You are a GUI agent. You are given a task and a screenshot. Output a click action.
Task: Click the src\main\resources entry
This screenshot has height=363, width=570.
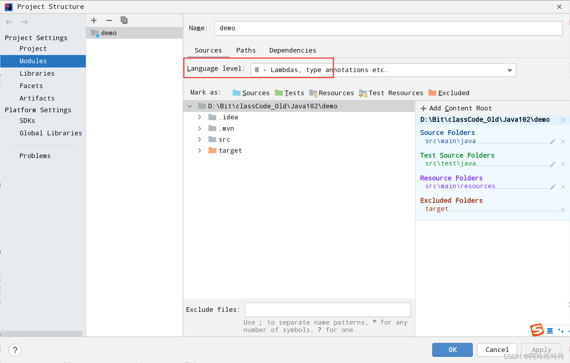460,186
